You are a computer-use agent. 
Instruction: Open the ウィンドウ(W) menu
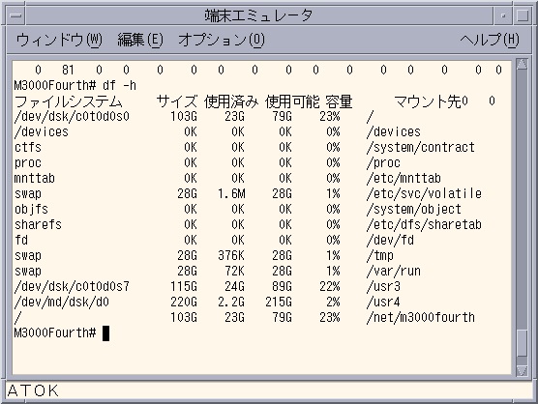(59, 40)
